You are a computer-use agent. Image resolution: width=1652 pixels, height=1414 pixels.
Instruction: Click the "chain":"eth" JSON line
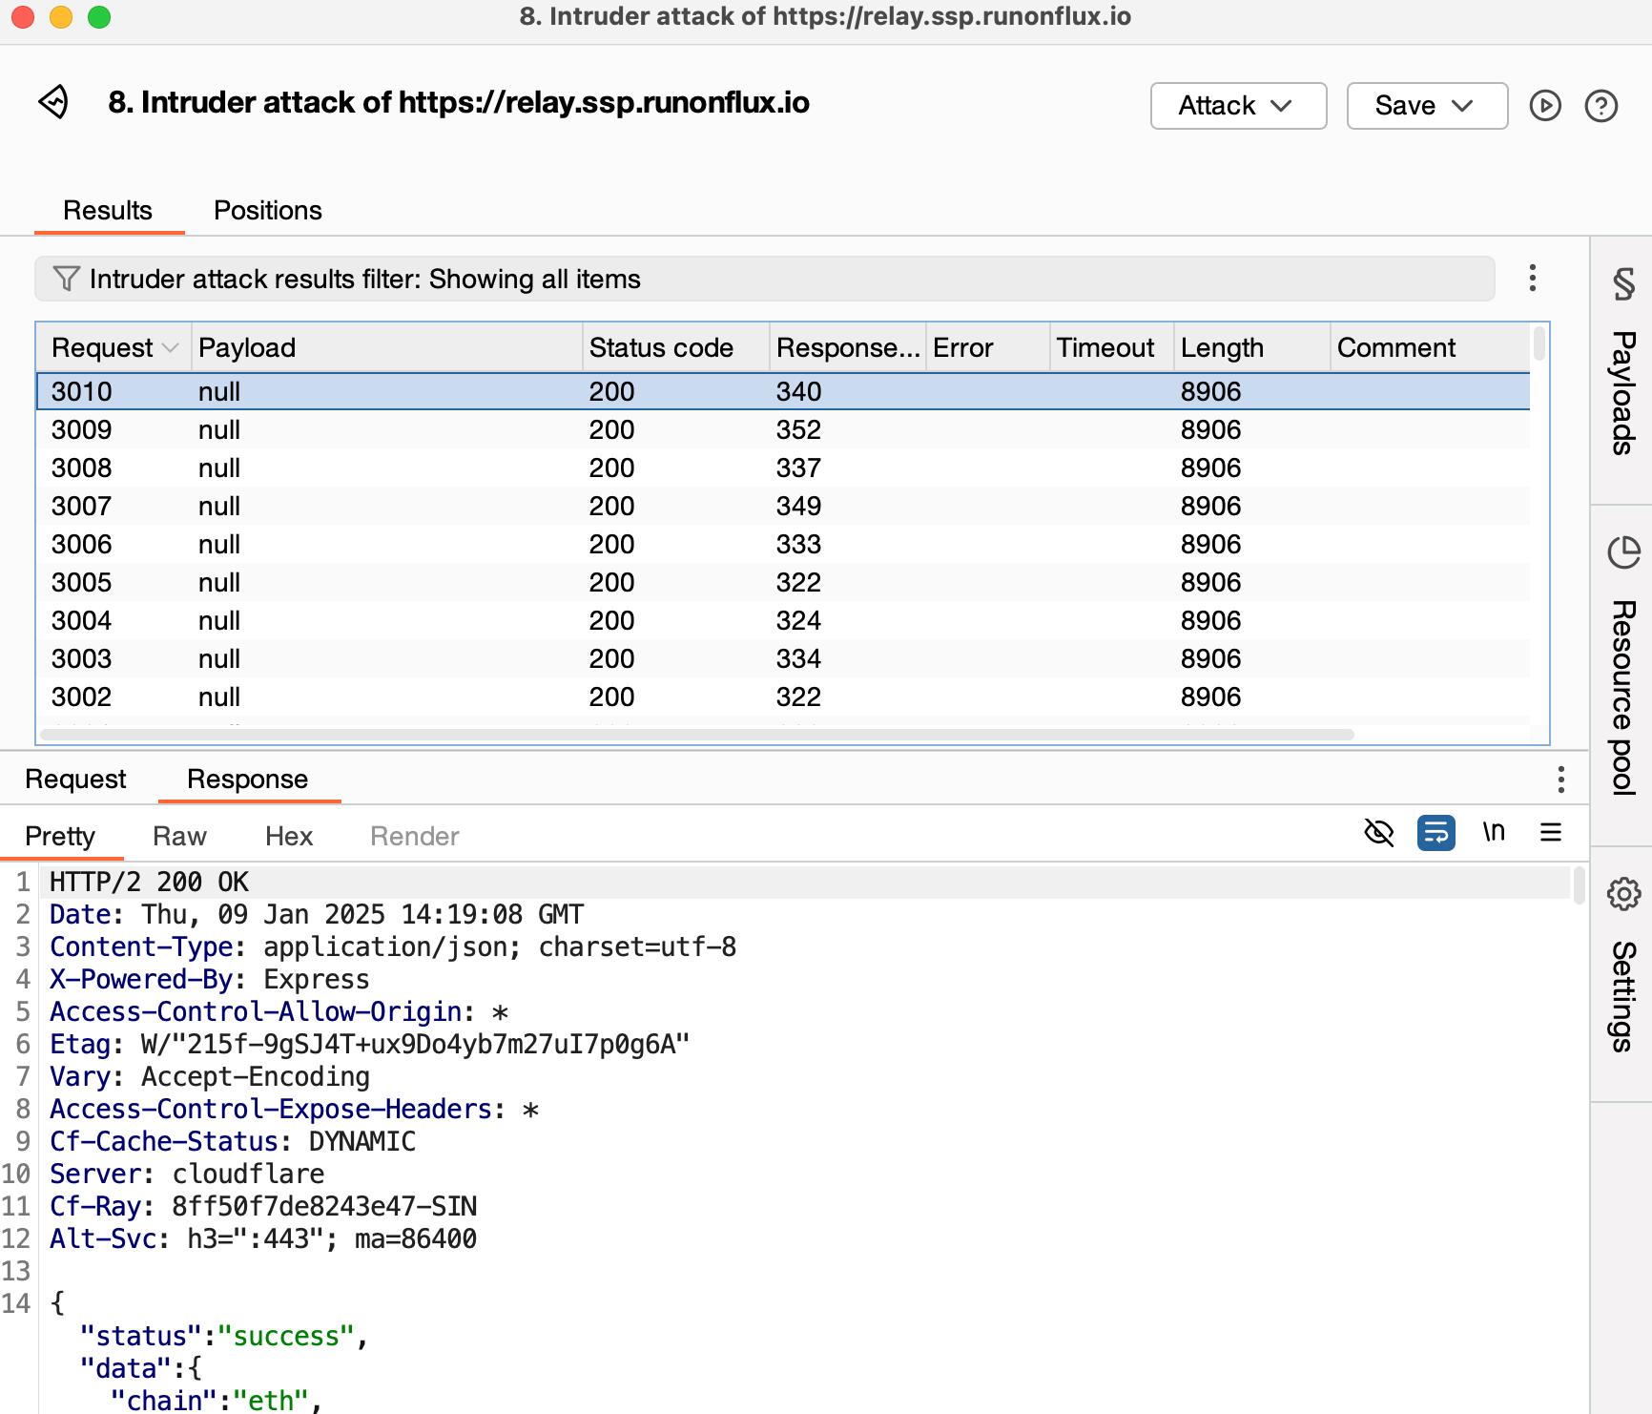(217, 1400)
